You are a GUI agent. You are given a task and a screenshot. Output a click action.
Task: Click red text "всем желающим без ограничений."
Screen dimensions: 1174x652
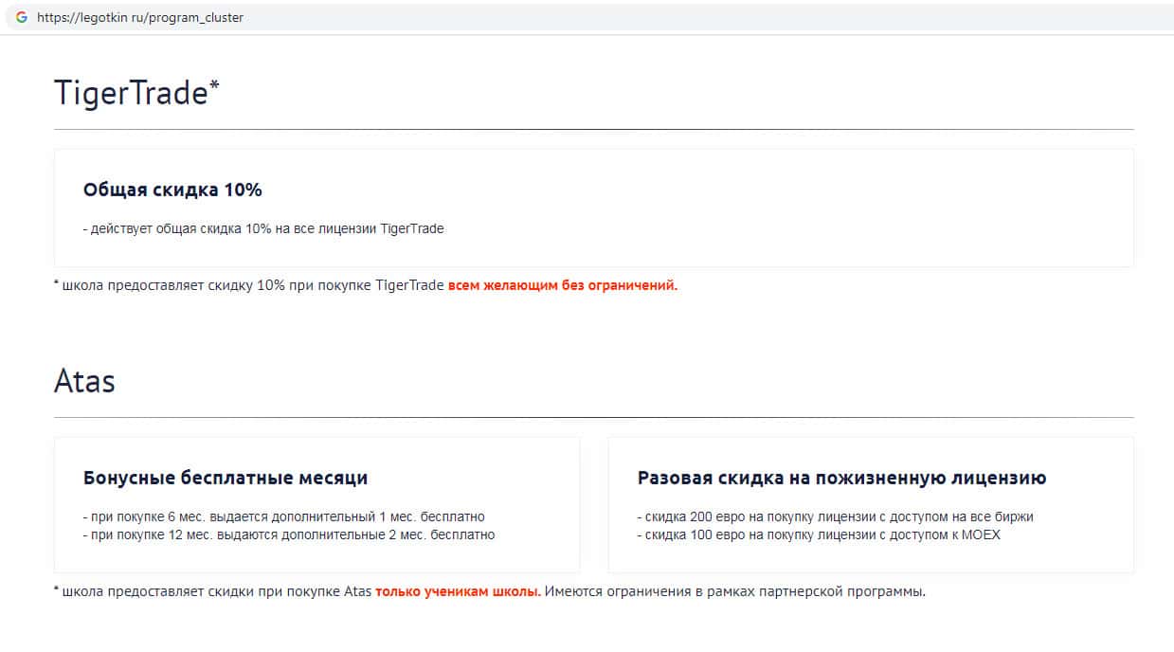(563, 284)
